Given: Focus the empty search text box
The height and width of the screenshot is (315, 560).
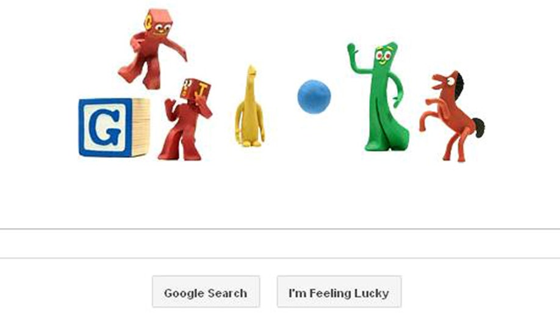Looking at the screenshot, I should point(280,243).
